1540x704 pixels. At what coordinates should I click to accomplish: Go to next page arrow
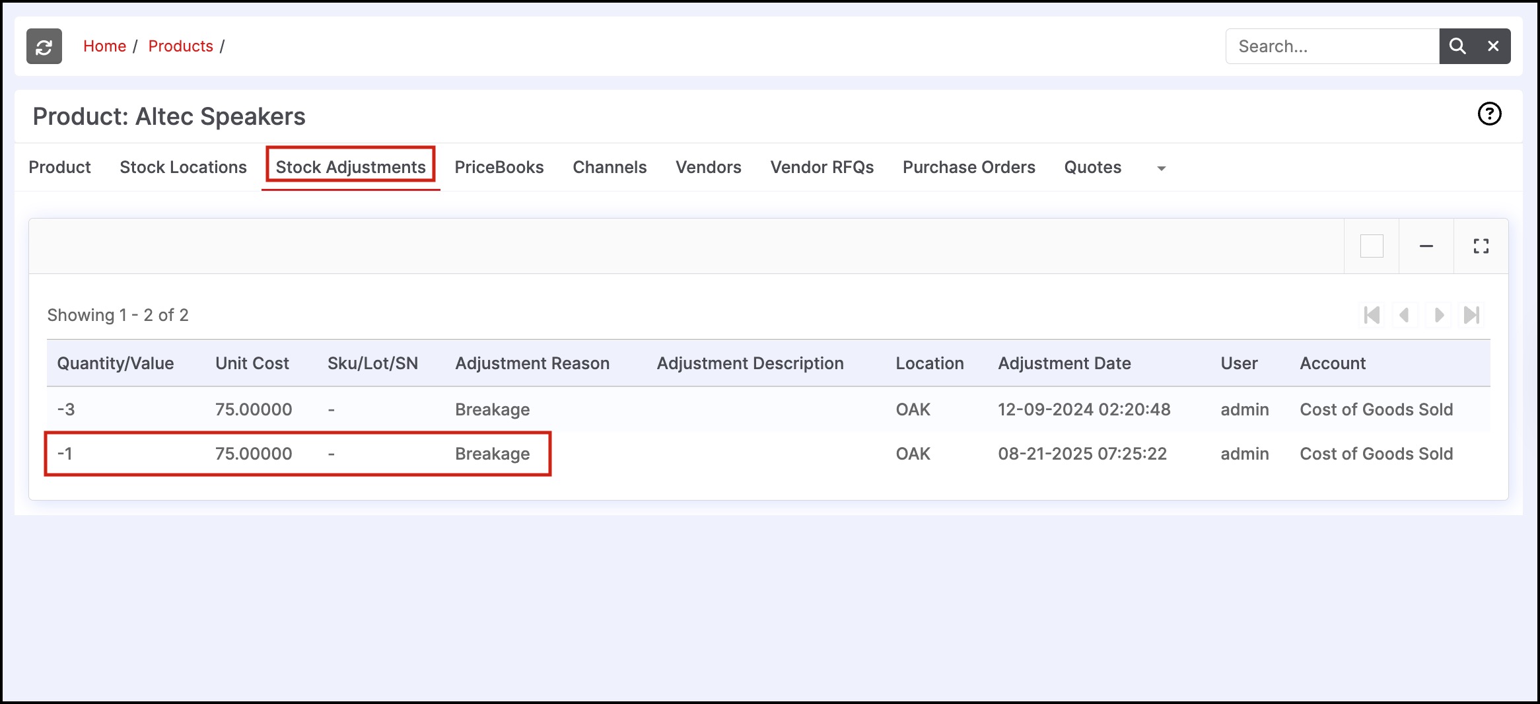pyautogui.click(x=1439, y=315)
